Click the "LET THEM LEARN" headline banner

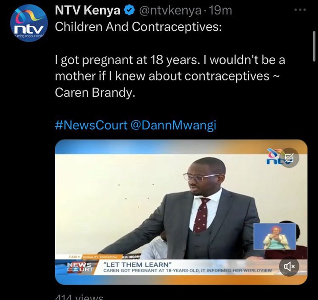click(137, 265)
